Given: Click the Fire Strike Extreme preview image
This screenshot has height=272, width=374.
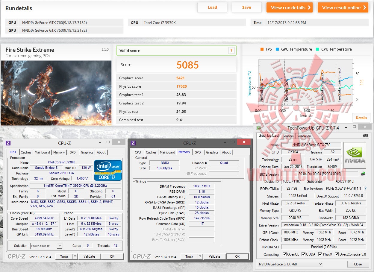Looking at the screenshot, I should point(56,93).
